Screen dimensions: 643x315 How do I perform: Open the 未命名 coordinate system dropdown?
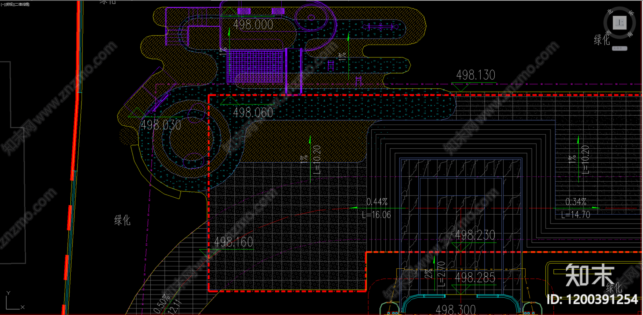620,48
